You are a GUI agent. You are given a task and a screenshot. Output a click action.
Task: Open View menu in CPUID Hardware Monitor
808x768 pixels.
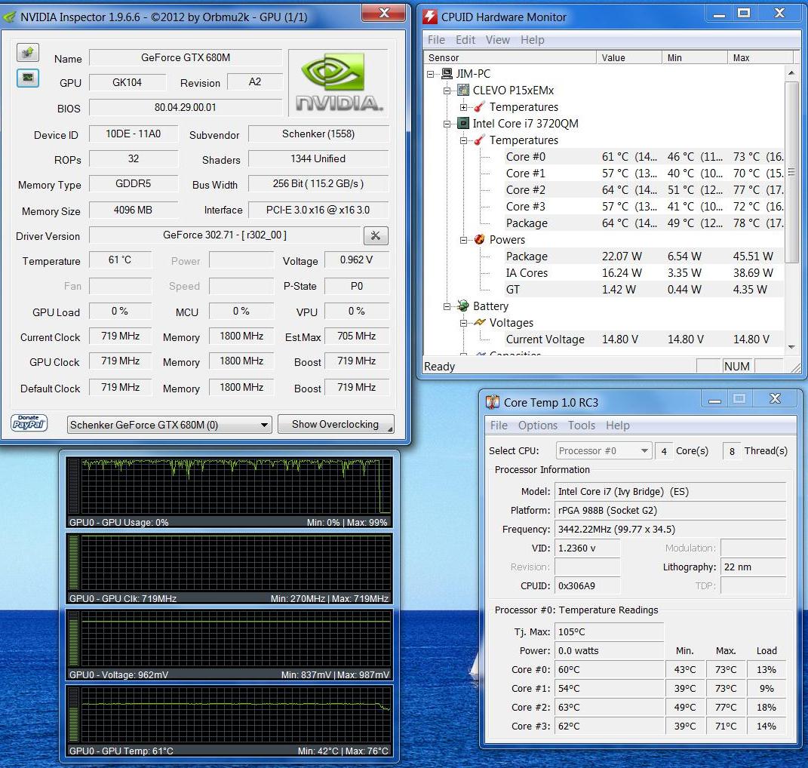[498, 40]
